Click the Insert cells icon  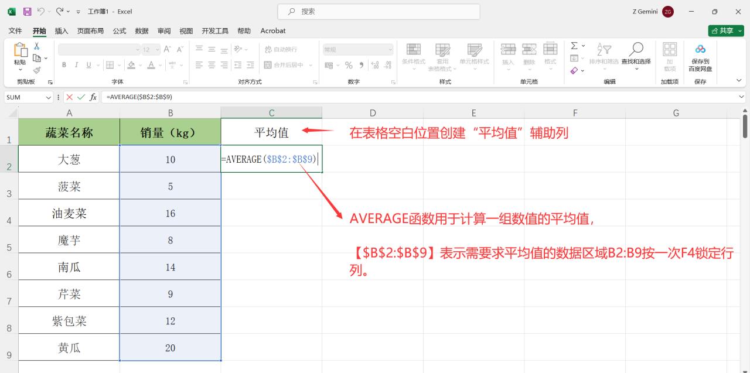click(x=508, y=49)
